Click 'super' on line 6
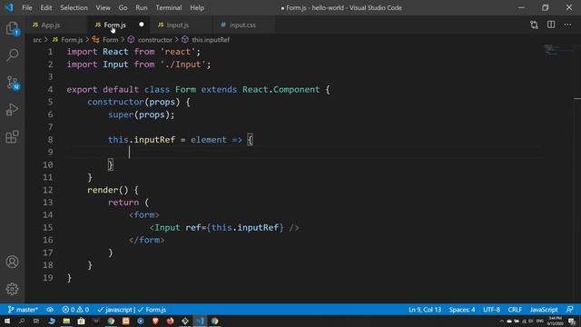 pyautogui.click(x=121, y=114)
